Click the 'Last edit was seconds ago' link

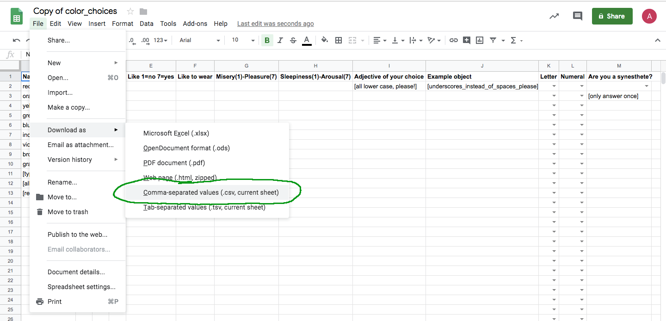point(275,24)
